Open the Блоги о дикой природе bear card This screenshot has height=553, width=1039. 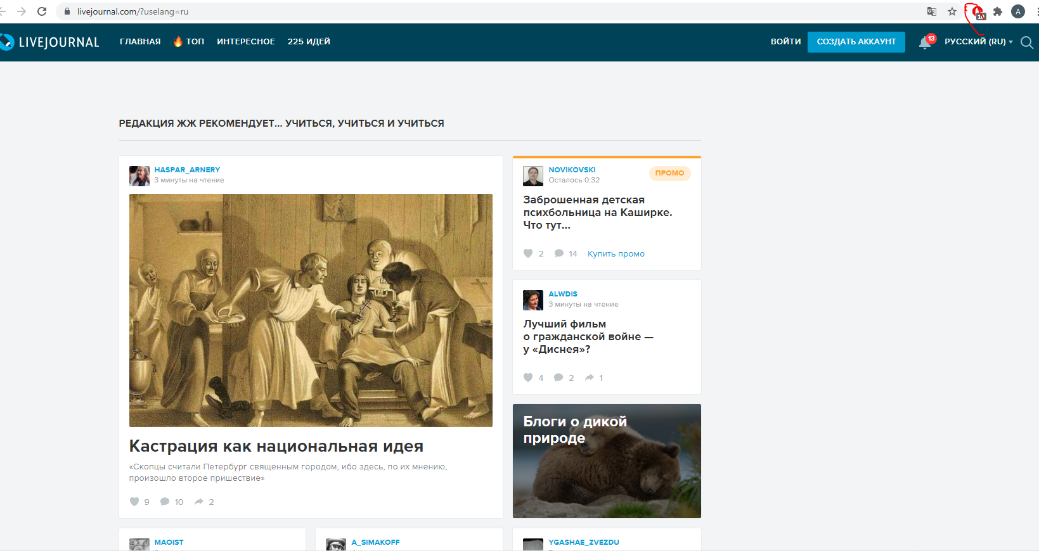pos(607,461)
